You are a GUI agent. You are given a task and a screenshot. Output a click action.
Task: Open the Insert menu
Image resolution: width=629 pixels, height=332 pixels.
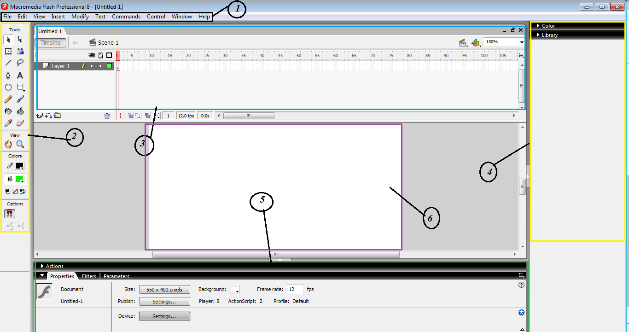pyautogui.click(x=58, y=17)
